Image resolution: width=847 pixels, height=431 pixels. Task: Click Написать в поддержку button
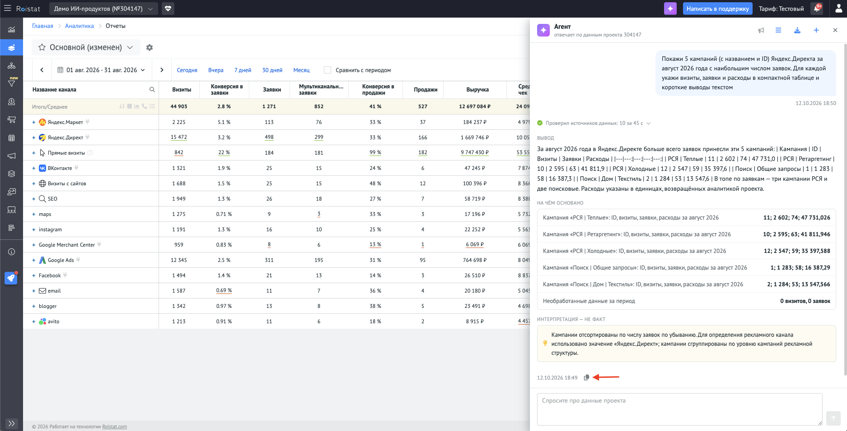pos(717,9)
